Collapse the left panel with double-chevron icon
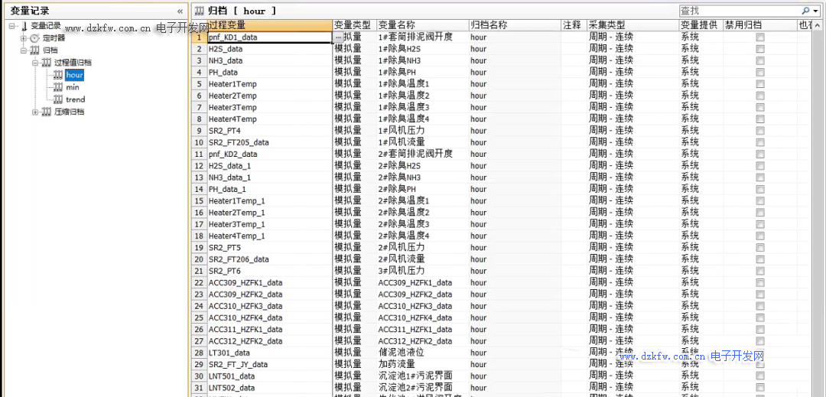 click(180, 11)
